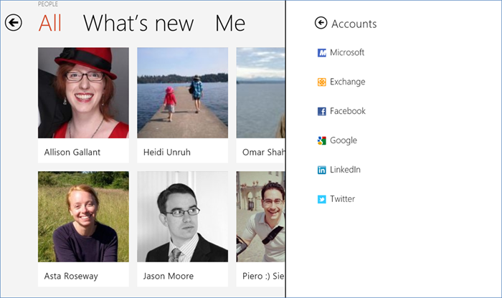Image resolution: width=502 pixels, height=298 pixels.
Task: Open Jason Moore's contact photo
Action: tap(182, 216)
